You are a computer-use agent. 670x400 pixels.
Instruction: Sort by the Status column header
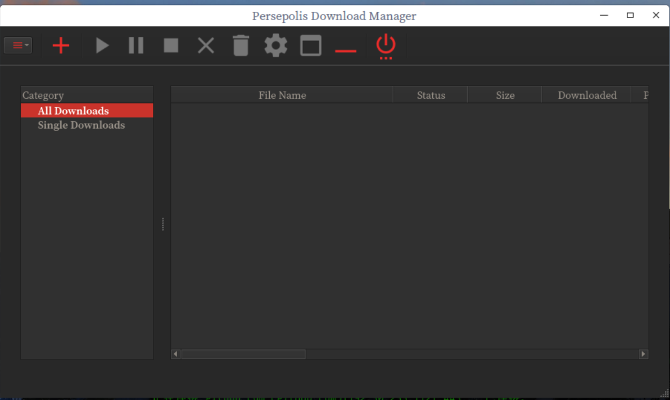click(x=431, y=95)
